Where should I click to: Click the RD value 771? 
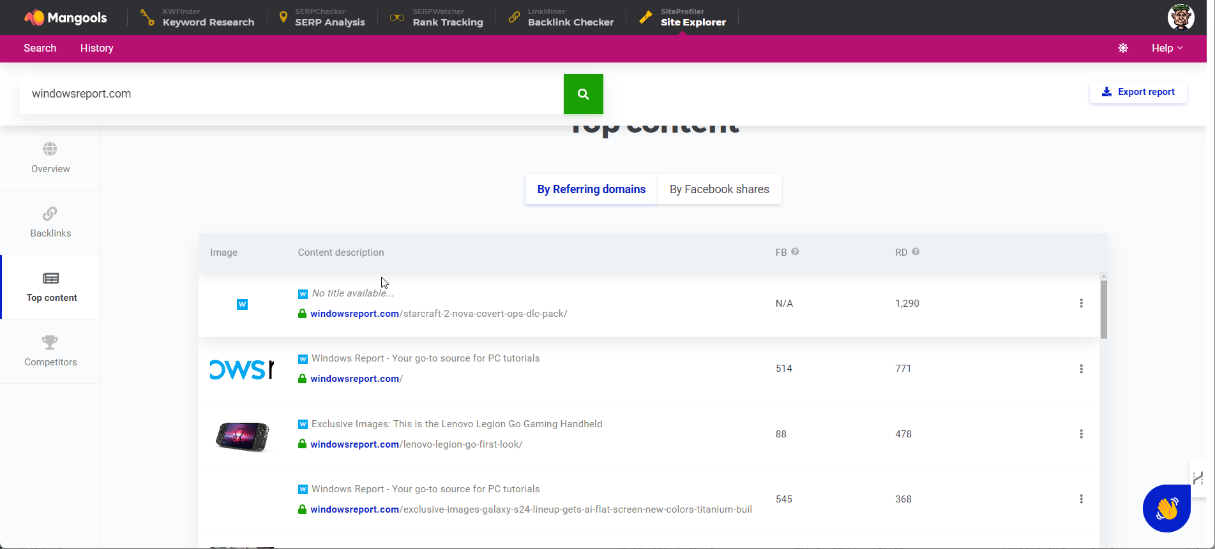pyautogui.click(x=903, y=369)
